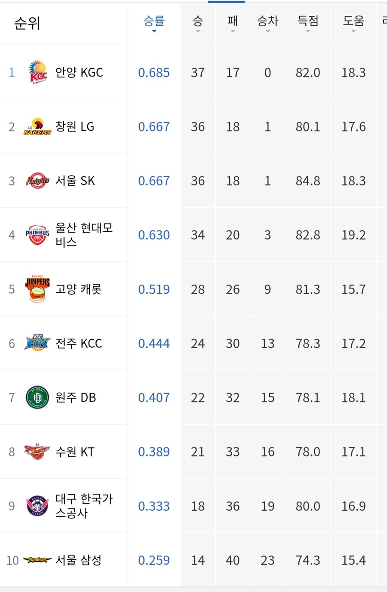Viewport: 387px width, 592px height.
Task: Toggle ascending sort on the 승률 column
Action: [x=154, y=31]
